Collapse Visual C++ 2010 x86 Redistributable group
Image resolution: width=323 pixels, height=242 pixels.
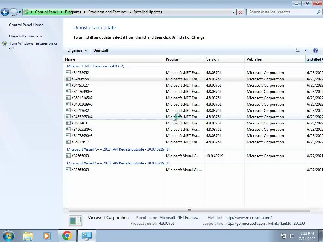pos(118,163)
